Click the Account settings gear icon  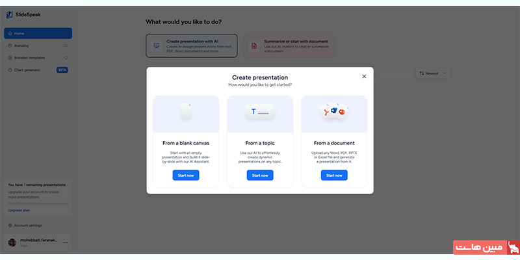coord(10,226)
